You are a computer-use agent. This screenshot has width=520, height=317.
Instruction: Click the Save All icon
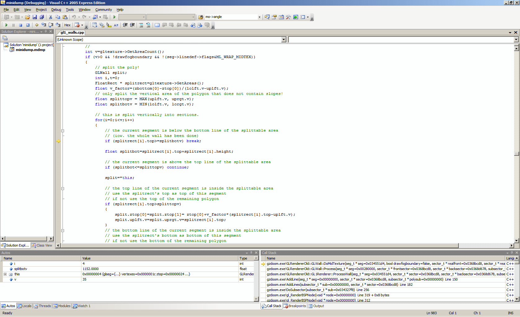[x=42, y=17]
